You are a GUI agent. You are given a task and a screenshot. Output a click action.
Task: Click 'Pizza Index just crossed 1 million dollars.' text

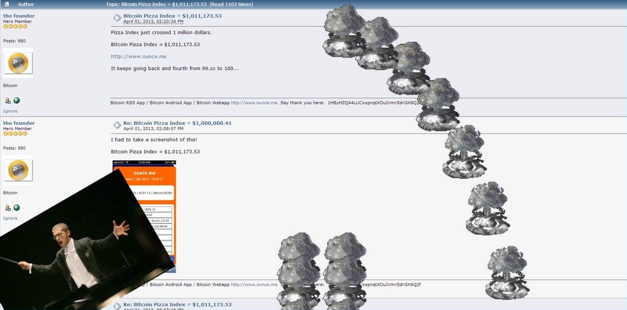[161, 33]
